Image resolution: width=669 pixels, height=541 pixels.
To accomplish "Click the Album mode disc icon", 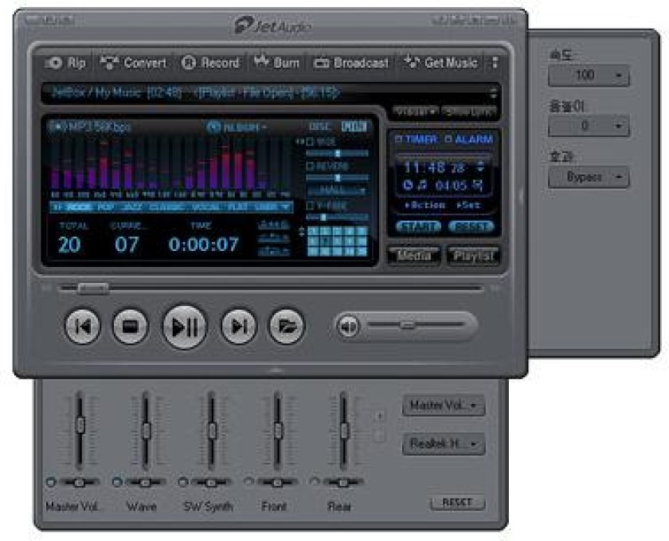I will [x=213, y=127].
